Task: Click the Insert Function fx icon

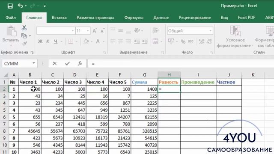Action: (80, 63)
